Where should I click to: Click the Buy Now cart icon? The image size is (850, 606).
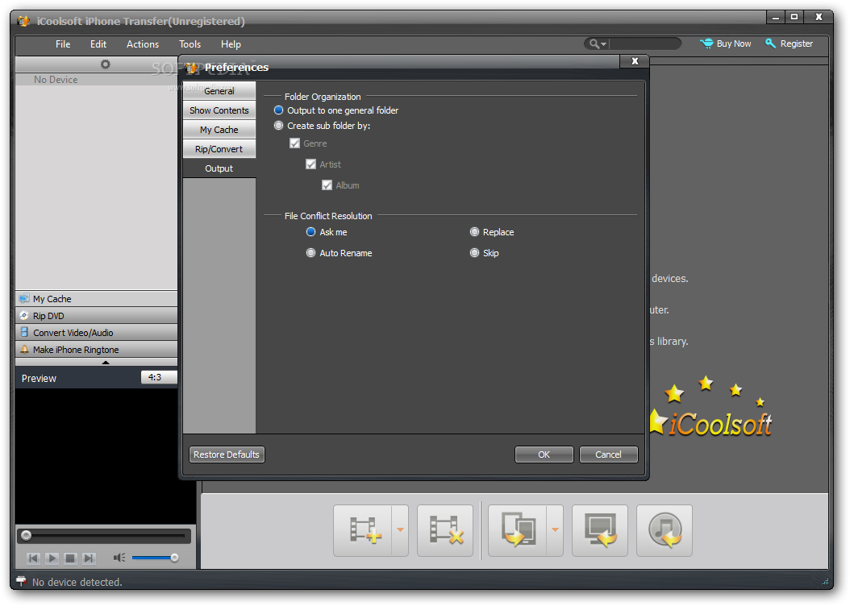coord(706,44)
